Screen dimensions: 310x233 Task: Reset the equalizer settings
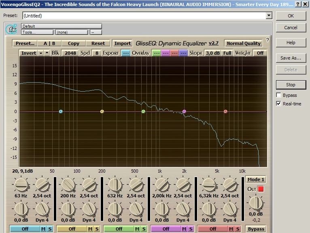click(x=98, y=43)
